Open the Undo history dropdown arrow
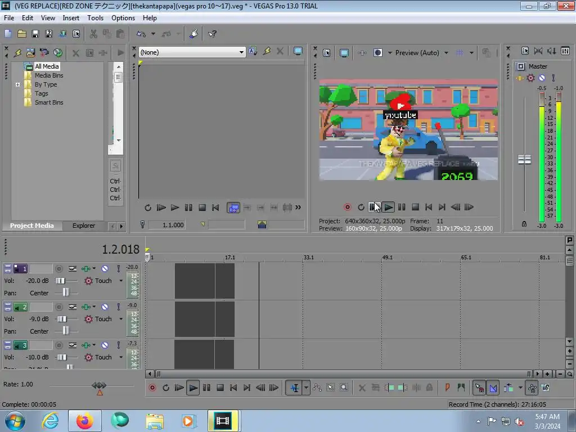Screen dimensions: 576x432 coord(153,34)
